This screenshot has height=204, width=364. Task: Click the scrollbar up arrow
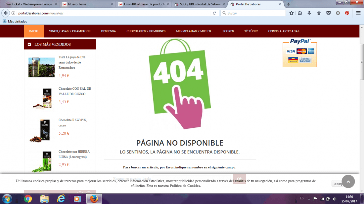click(361, 27)
